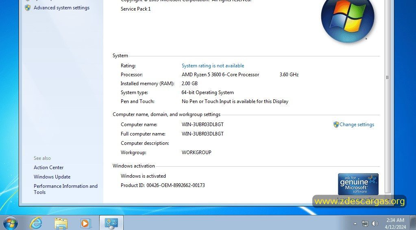The image size is (416, 230).
Task: Click the 2.00 GB installed memory value
Action: [x=189, y=84]
